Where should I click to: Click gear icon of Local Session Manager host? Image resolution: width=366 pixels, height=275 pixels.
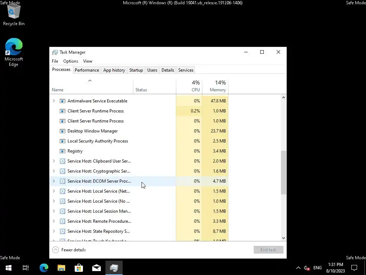(62, 211)
